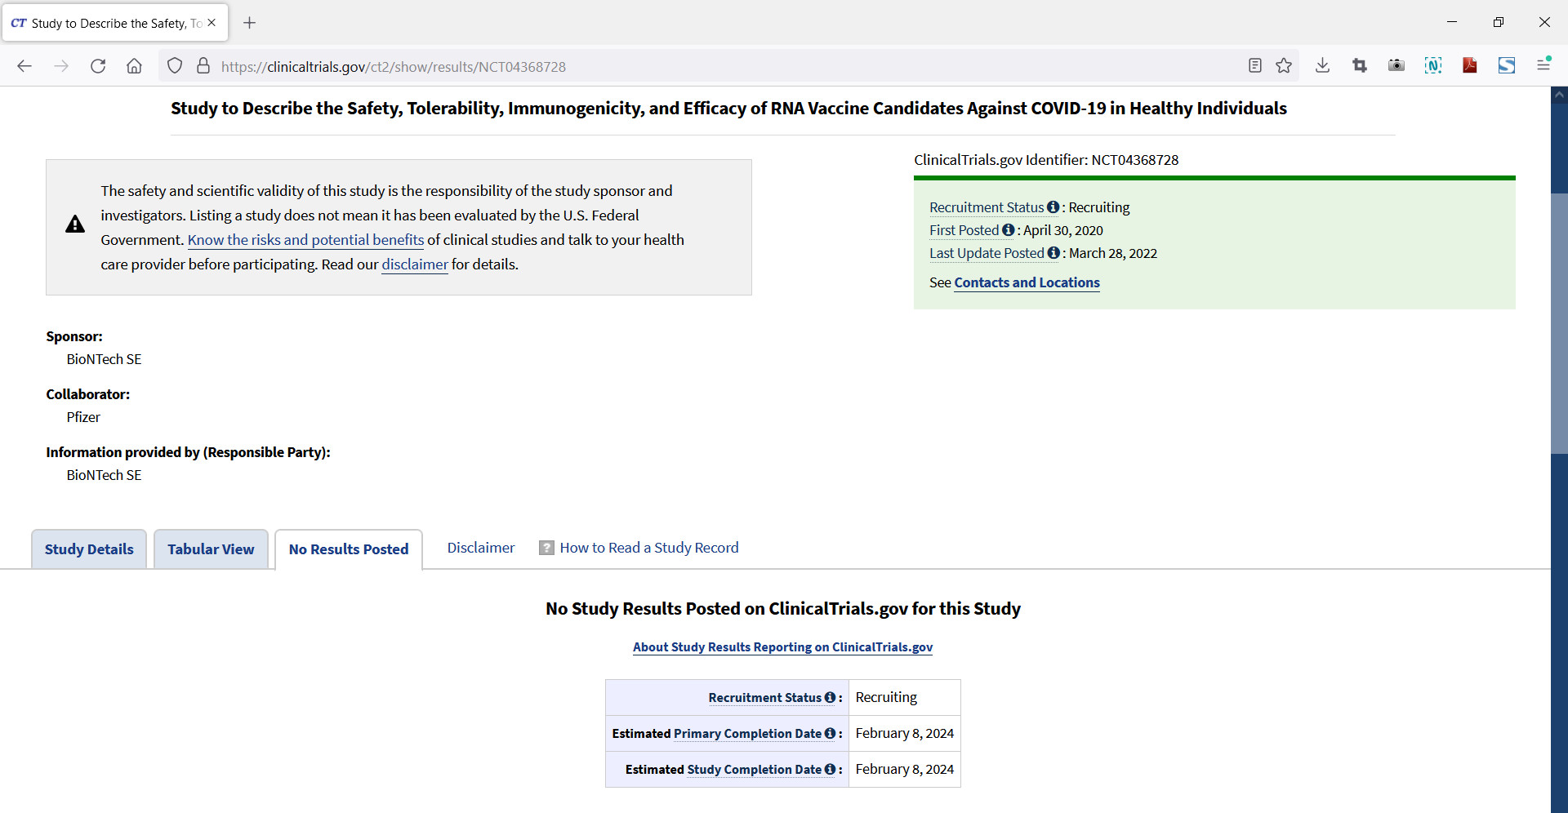Go to the Firefox home page
This screenshot has width=1568, height=813.
click(x=134, y=66)
